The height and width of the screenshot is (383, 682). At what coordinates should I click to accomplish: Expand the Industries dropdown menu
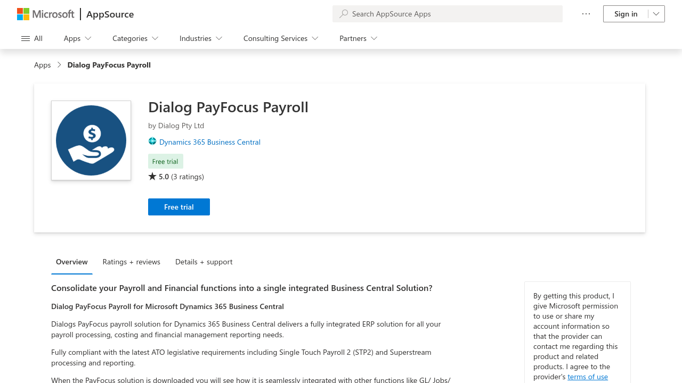[x=201, y=38]
